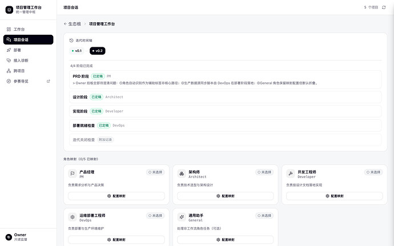
Task: Click '负责需求分析与产品决策' description text
Action: [86, 185]
